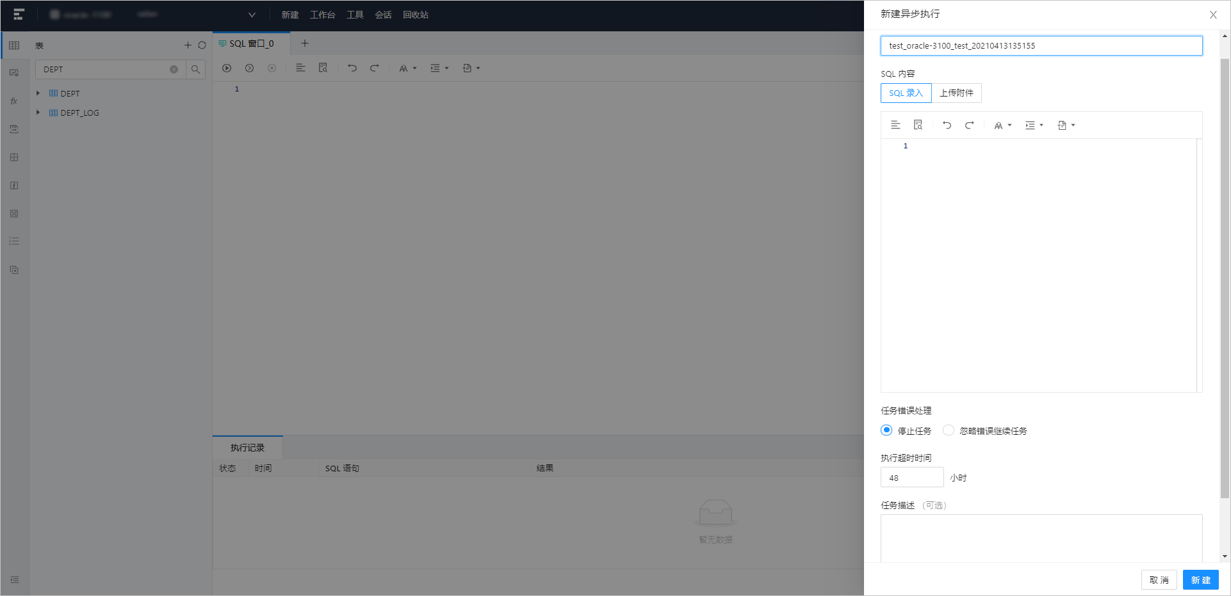Select the 忽略错误继续任务 radio option
This screenshot has height=596, width=1231.
pyautogui.click(x=949, y=430)
